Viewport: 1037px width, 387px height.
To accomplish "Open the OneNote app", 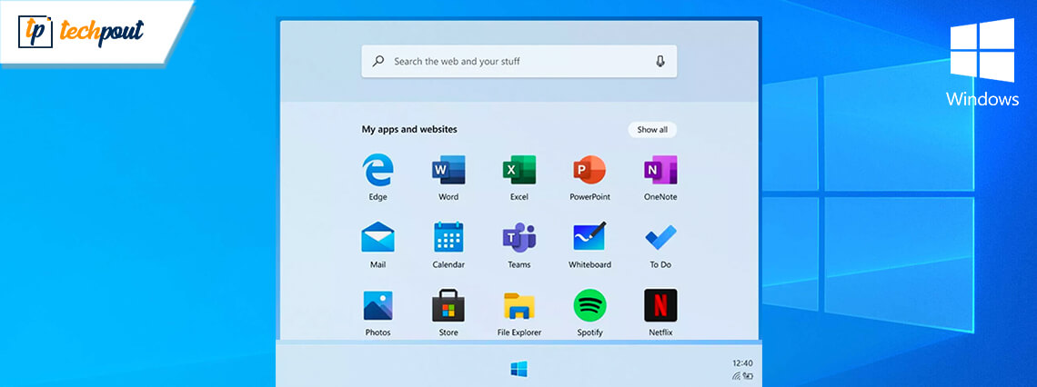I will click(660, 171).
